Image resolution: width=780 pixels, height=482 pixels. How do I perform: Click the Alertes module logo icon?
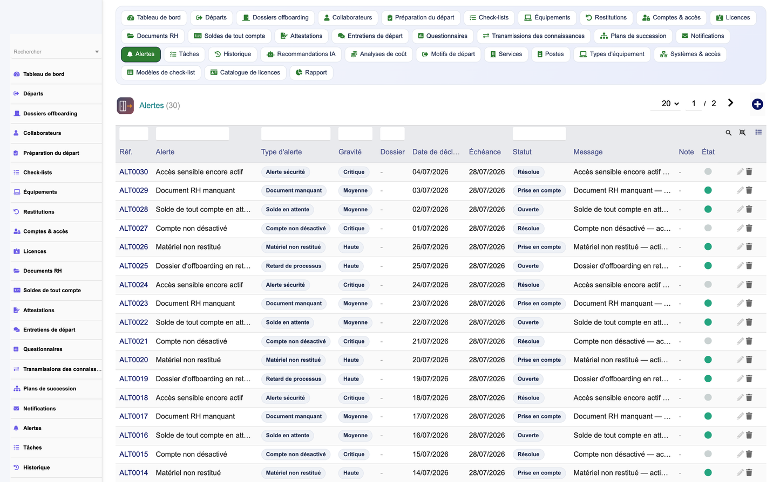point(125,106)
